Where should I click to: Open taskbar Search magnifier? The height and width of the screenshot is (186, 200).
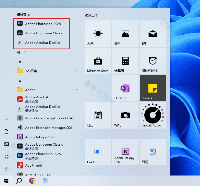(x=19, y=181)
